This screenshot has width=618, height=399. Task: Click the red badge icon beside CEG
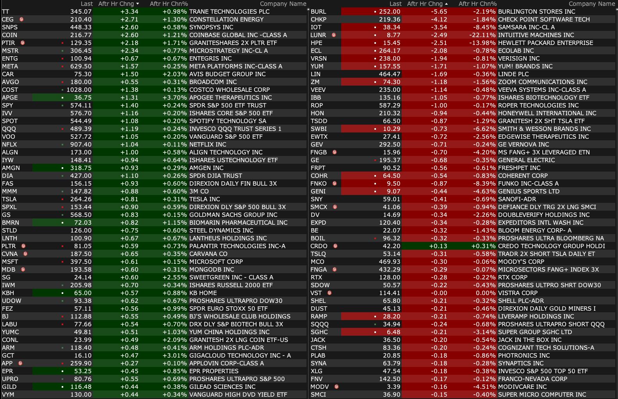(x=21, y=19)
